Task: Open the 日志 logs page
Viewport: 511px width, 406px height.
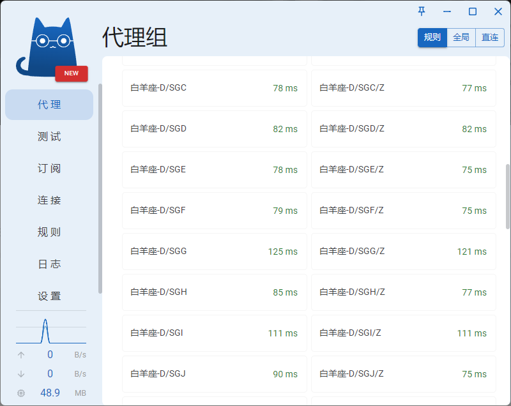Action: point(49,264)
